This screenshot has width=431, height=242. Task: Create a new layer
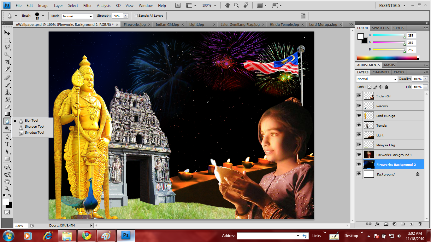tap(411, 224)
